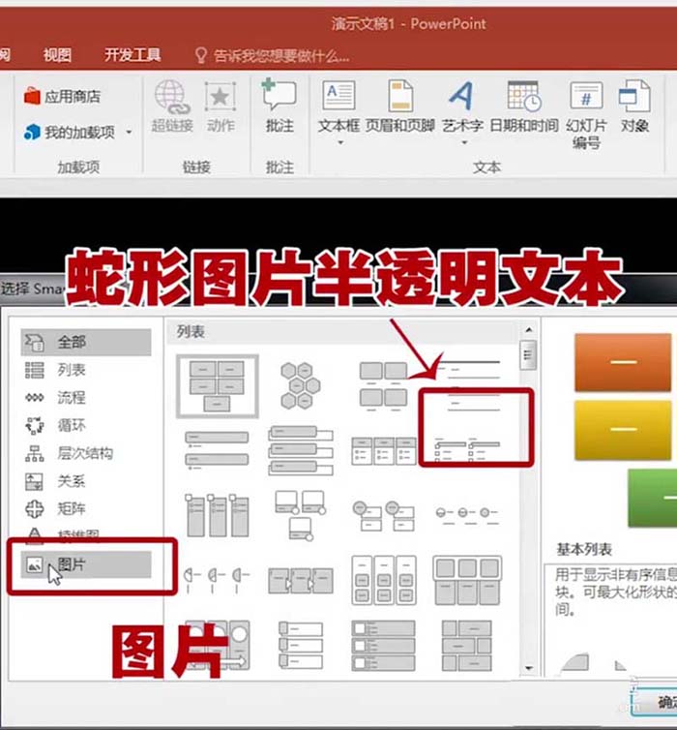This screenshot has width=677, height=730.
Task: Choose the three connected boxes with arrows layout
Action: click(x=301, y=580)
